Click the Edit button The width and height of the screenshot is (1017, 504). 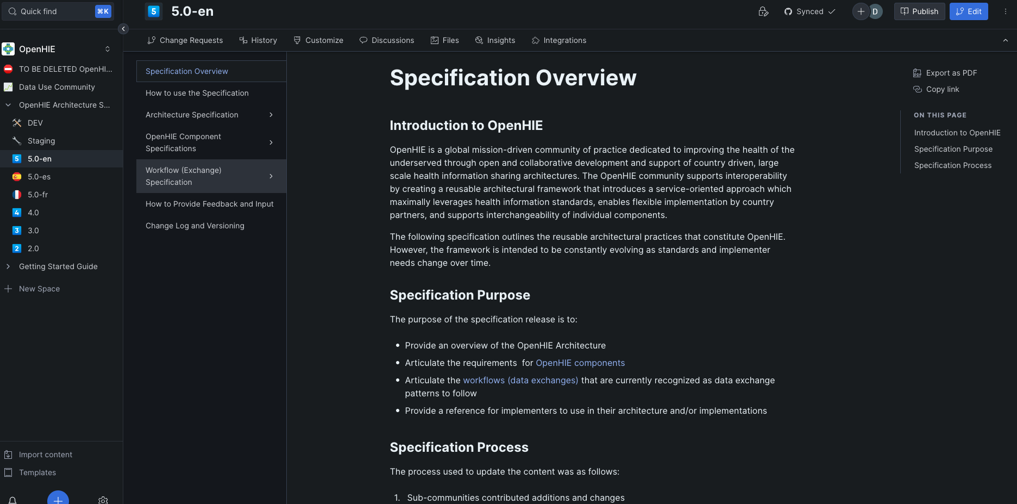click(969, 11)
